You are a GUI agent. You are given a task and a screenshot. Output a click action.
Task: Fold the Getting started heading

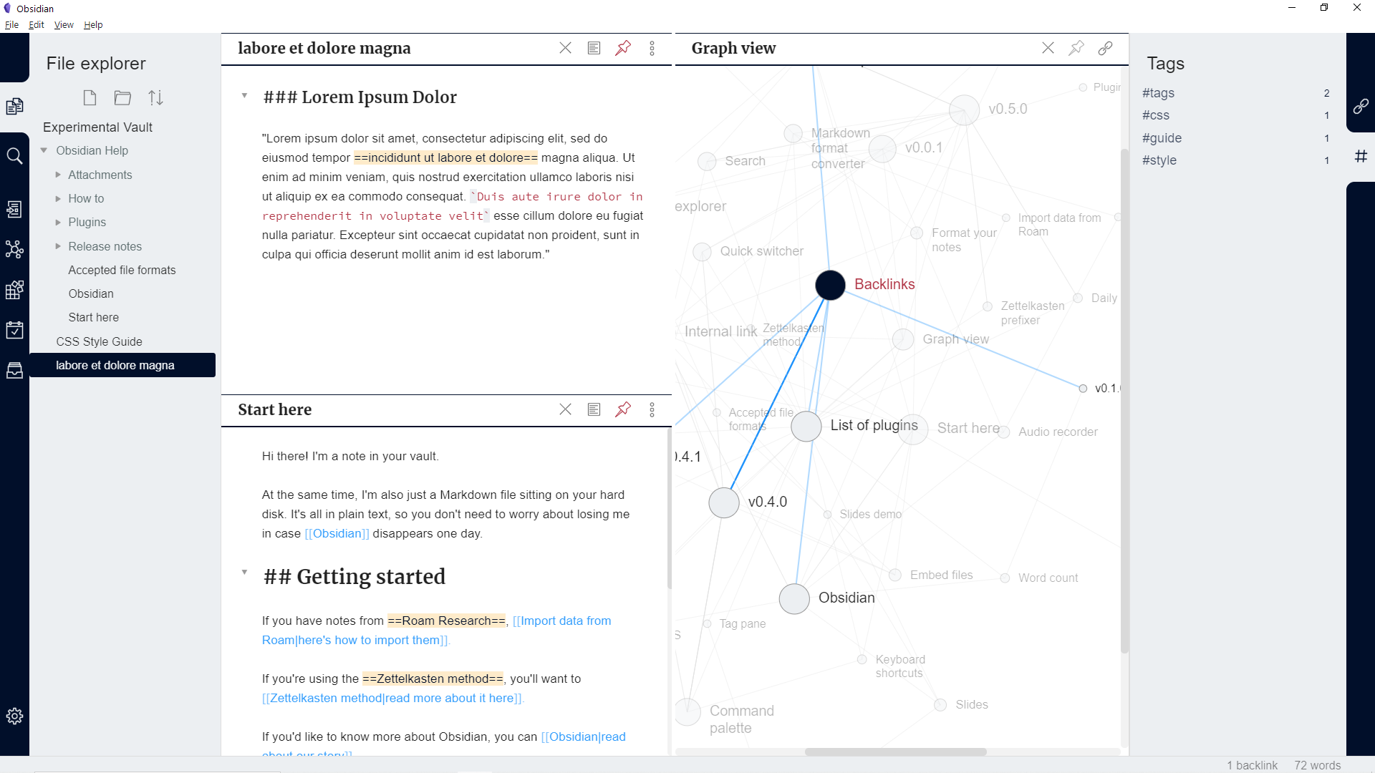tap(244, 572)
